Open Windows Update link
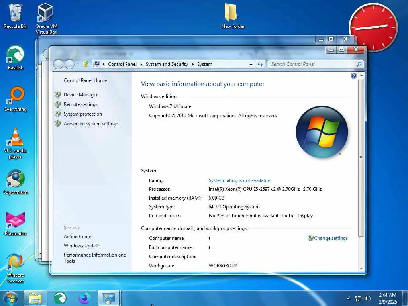This screenshot has width=408, height=306. pos(82,245)
